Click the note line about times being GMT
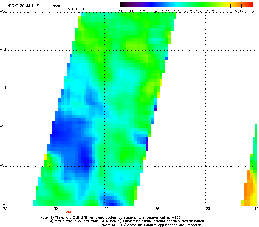Image resolution: width=259 pixels, height=227 pixels. click(x=111, y=218)
